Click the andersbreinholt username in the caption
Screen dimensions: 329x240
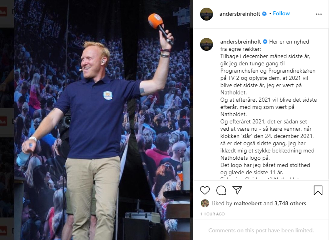[240, 42]
